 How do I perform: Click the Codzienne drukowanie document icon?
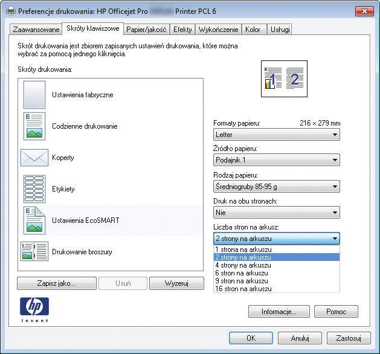click(x=34, y=126)
